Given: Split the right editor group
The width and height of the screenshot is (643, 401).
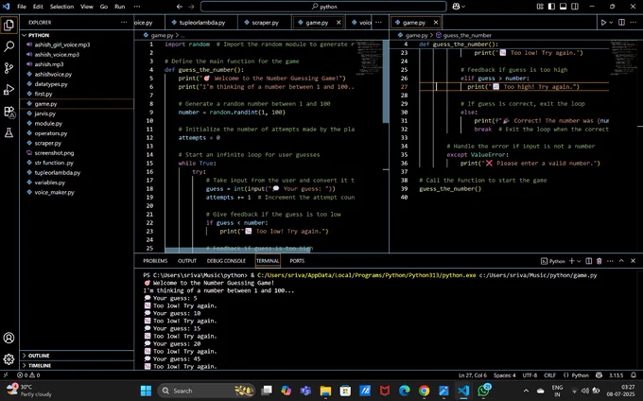Looking at the screenshot, I should [621, 23].
